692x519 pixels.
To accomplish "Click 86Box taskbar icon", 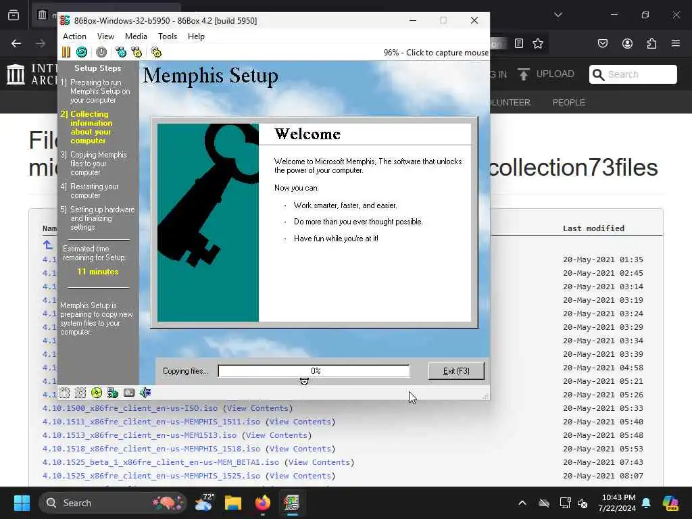I will tap(292, 503).
